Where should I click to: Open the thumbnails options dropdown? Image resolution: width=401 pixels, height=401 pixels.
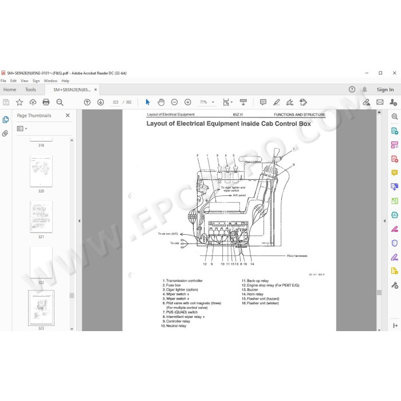(22, 129)
